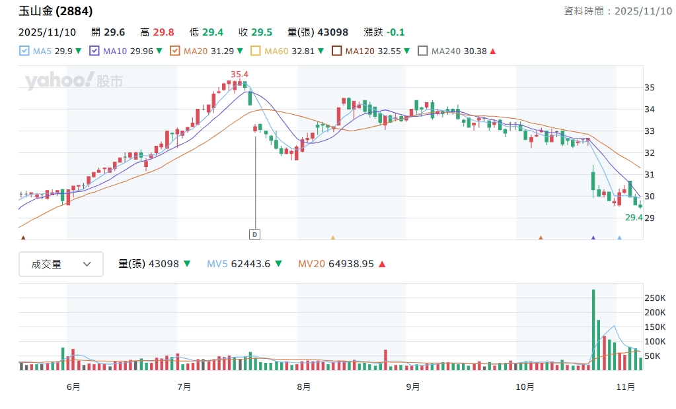Enable the MA60 moving average checkbox
Viewport: 676px width, 409px height.
tap(255, 51)
